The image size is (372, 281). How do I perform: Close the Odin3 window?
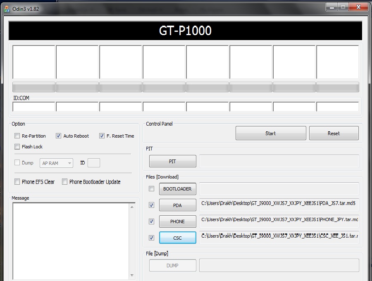358,7
